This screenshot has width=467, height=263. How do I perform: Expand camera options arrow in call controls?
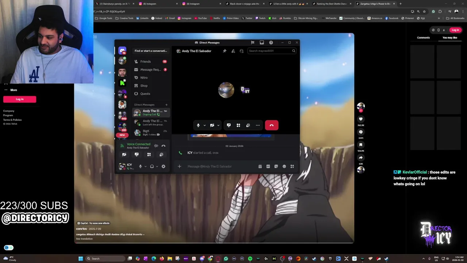(218, 125)
